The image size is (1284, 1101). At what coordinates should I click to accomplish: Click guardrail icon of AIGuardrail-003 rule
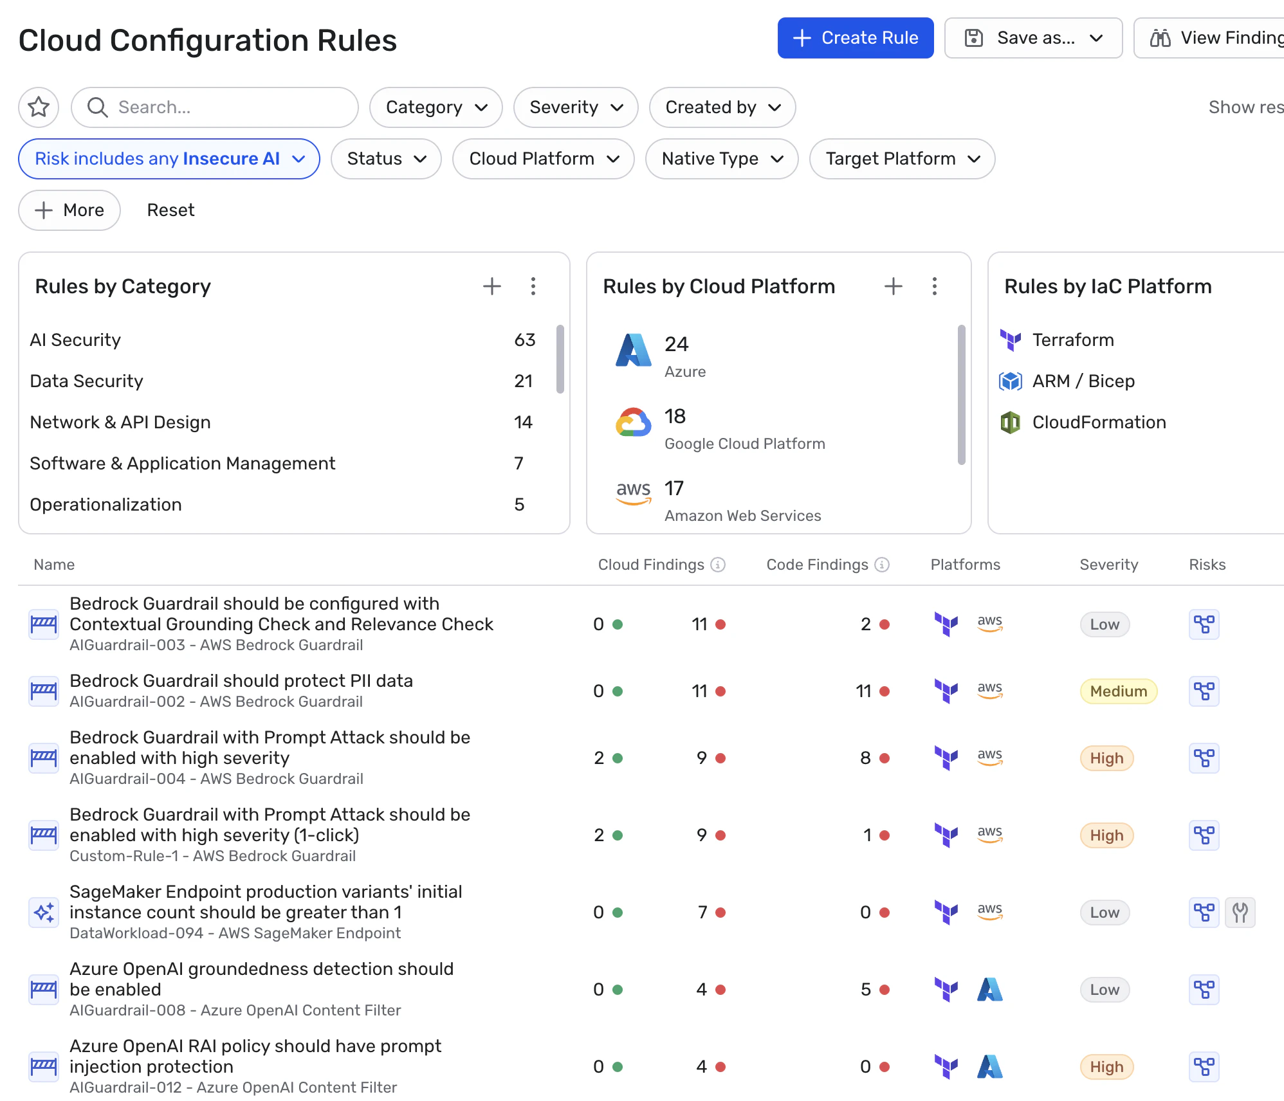click(44, 624)
